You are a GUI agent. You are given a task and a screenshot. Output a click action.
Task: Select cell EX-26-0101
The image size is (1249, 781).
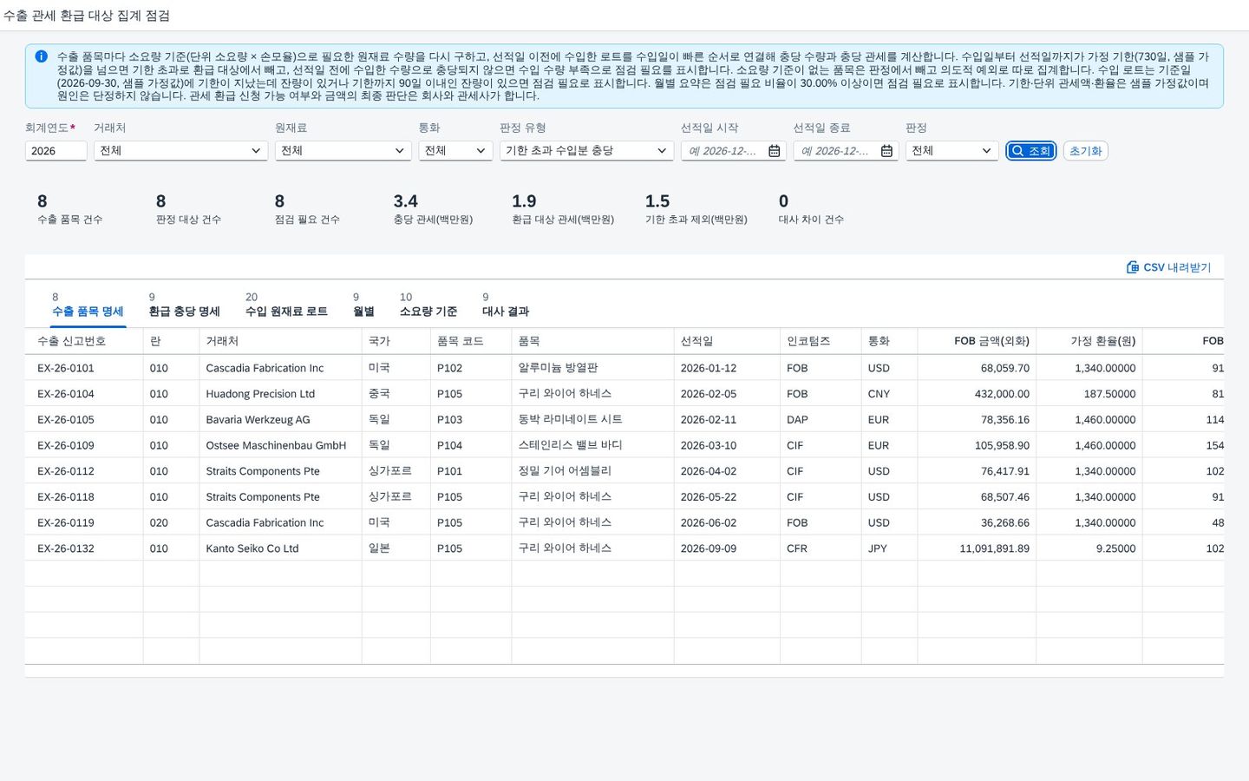click(84, 368)
